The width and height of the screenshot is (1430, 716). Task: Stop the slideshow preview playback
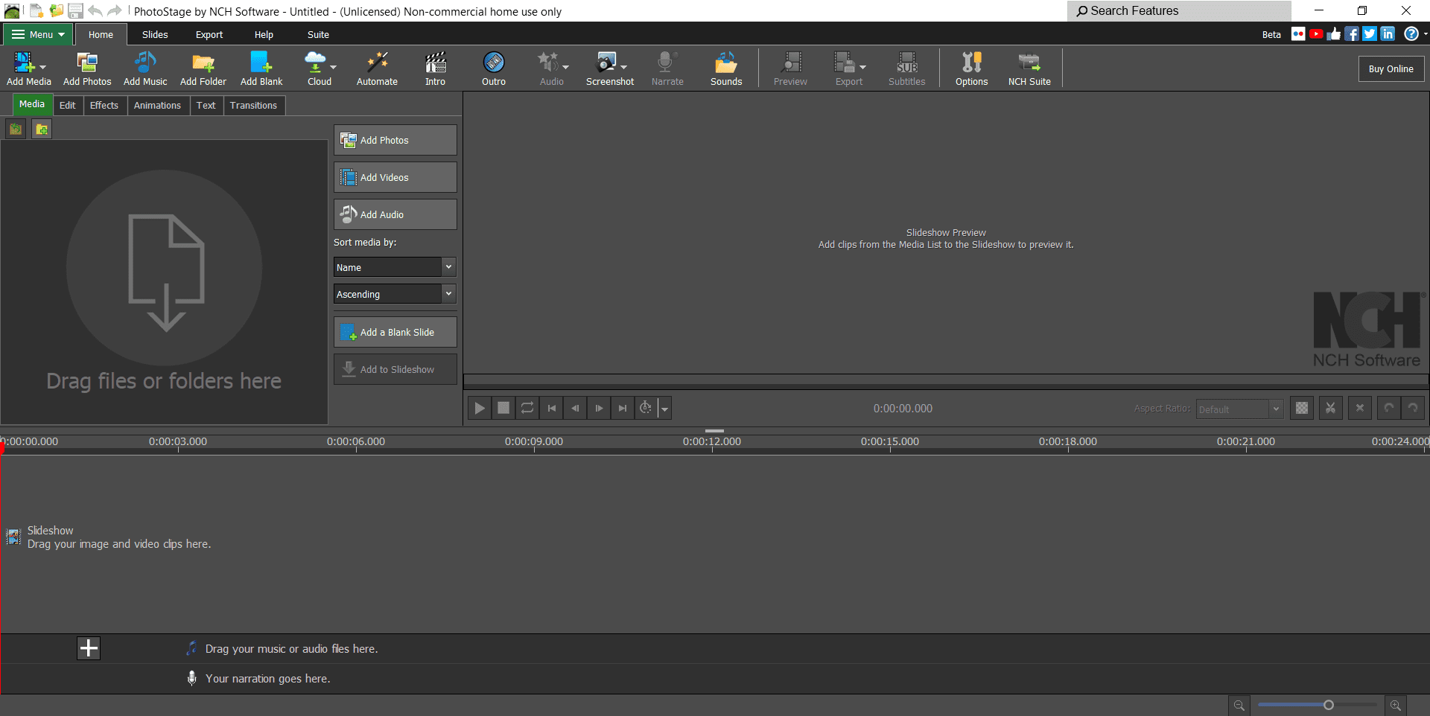pos(503,408)
